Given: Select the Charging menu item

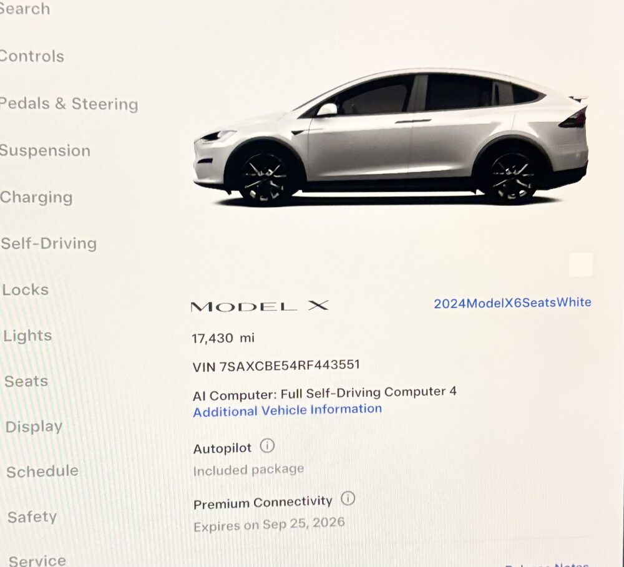Looking at the screenshot, I should [36, 197].
